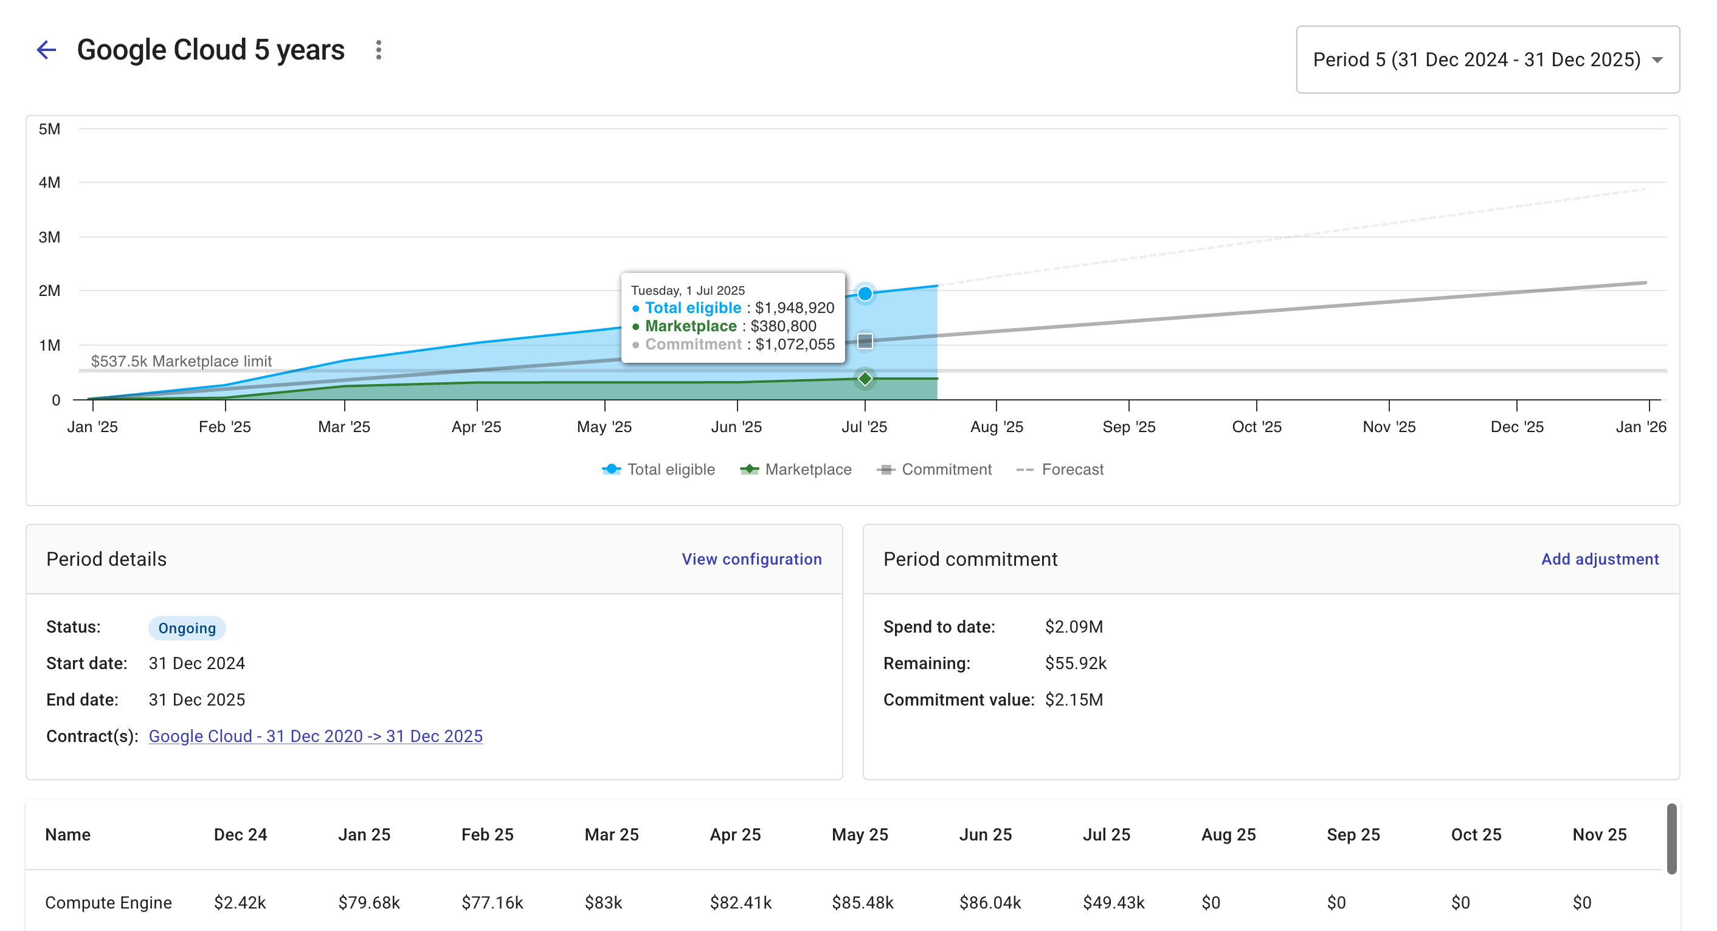Click the Forecast dashed-line legend icon
This screenshot has width=1717, height=931.
point(1025,469)
